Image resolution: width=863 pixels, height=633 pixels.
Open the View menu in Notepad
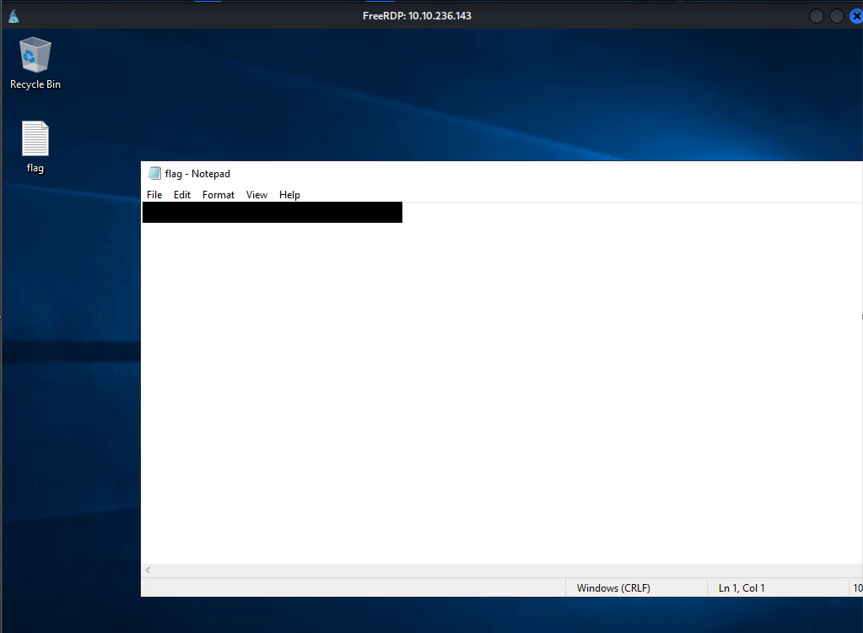tap(256, 195)
